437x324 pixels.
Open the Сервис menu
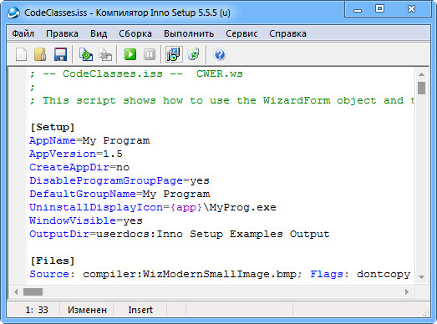(241, 33)
